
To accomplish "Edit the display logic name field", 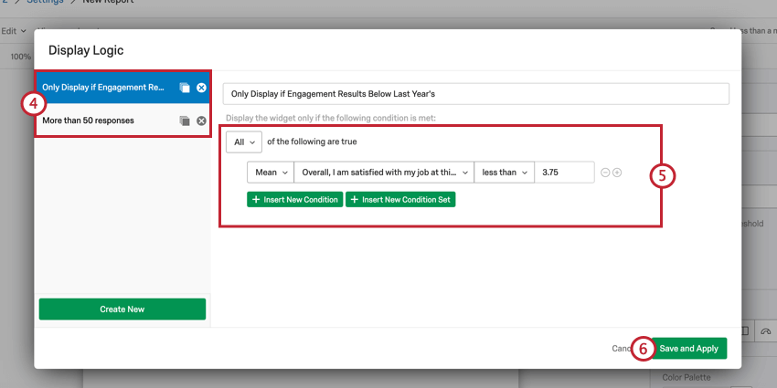I will coord(475,94).
